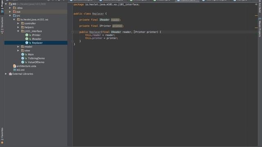Collapse the io.hexlet.java.m101.xo package arrow

pyautogui.click(x=14, y=20)
